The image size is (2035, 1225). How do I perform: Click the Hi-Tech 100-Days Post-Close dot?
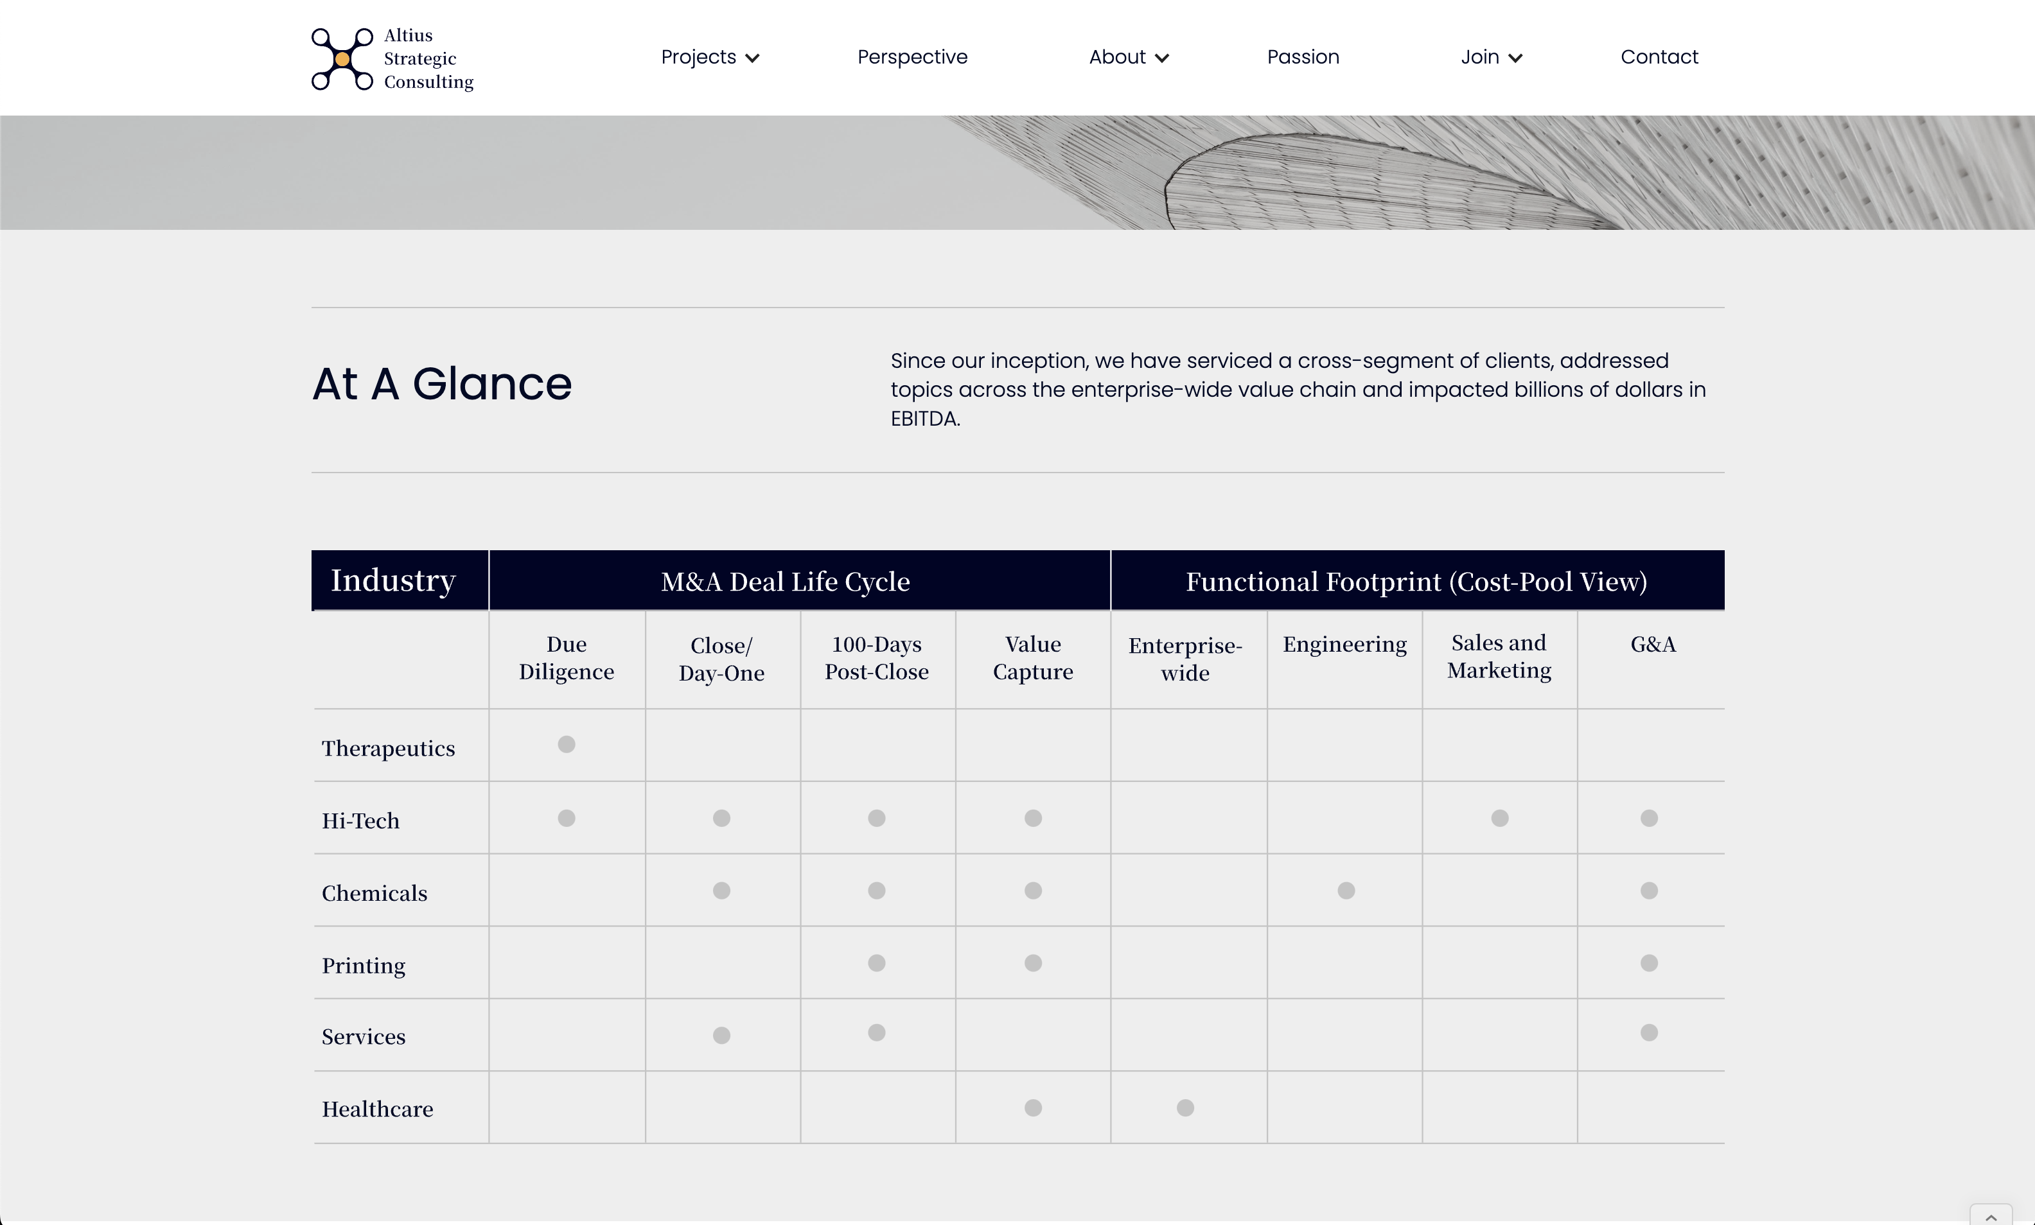877,818
